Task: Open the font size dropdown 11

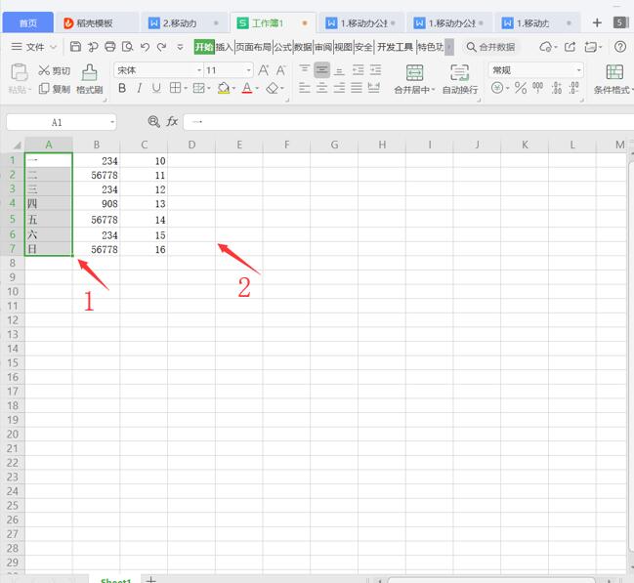Action: click(x=249, y=70)
